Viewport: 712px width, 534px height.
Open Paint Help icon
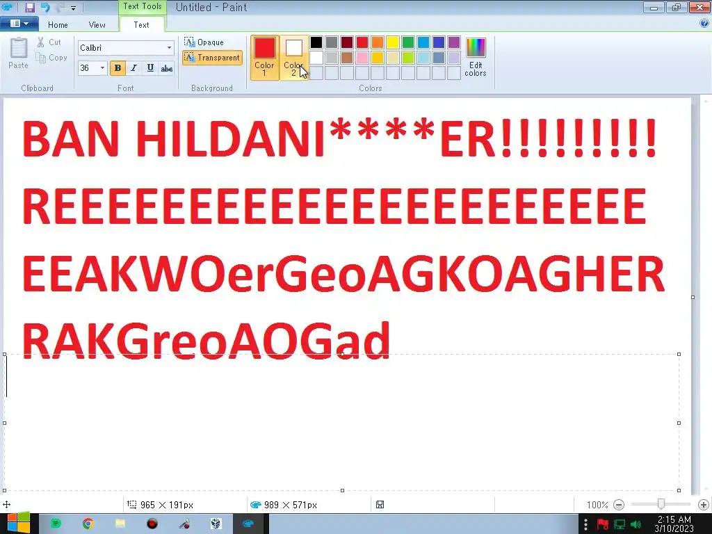pyautogui.click(x=704, y=24)
